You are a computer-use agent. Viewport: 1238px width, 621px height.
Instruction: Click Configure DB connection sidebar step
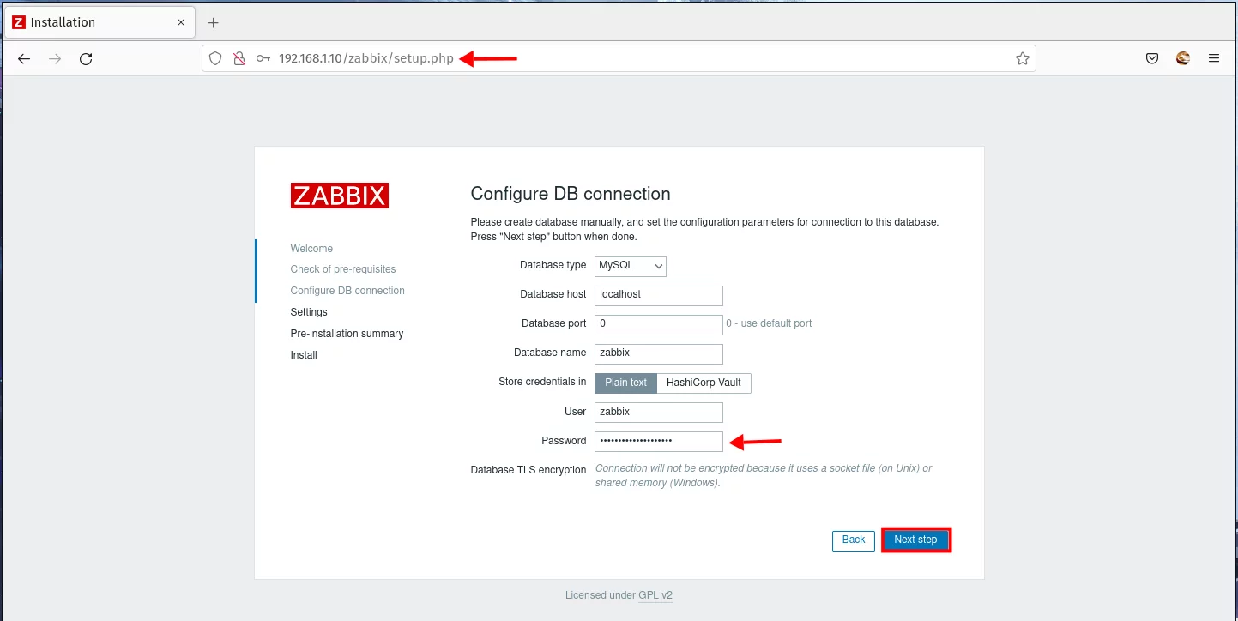(x=347, y=291)
